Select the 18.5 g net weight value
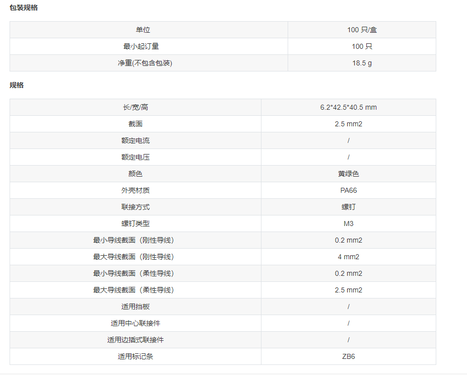Image resolution: width=467 pixels, height=375 pixels. [x=362, y=63]
